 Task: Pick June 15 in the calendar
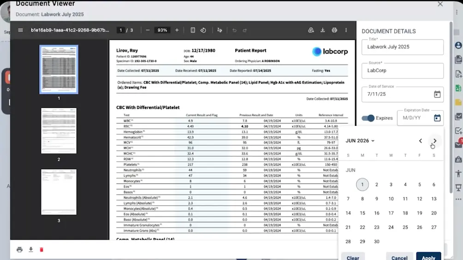(x=362, y=213)
